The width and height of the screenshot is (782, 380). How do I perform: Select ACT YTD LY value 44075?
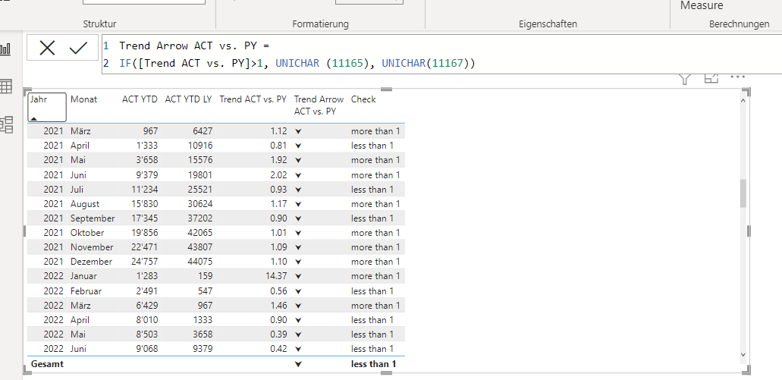pyautogui.click(x=199, y=262)
